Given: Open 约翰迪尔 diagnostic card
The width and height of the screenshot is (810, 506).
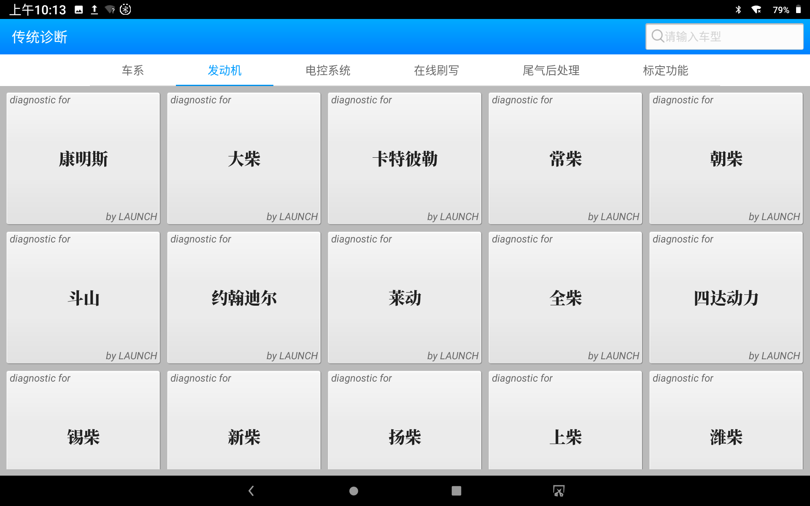Looking at the screenshot, I should click(x=244, y=298).
